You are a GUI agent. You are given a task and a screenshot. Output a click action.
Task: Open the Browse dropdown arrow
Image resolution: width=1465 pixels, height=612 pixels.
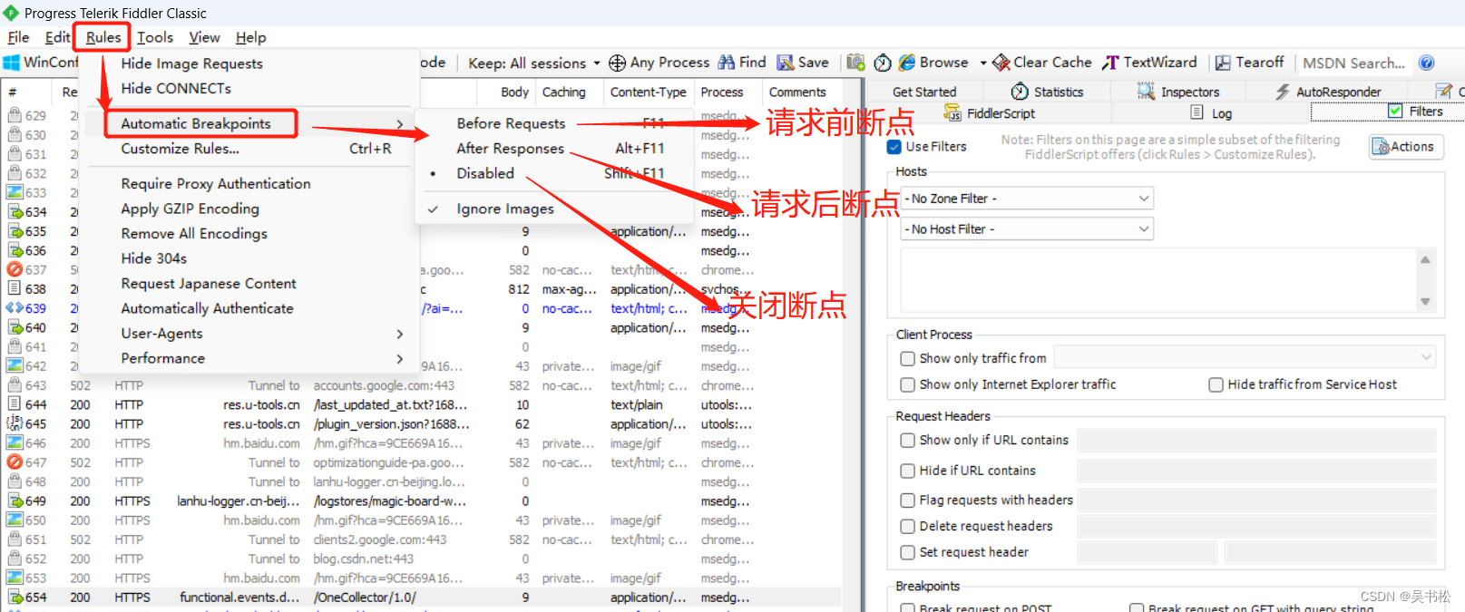983,63
